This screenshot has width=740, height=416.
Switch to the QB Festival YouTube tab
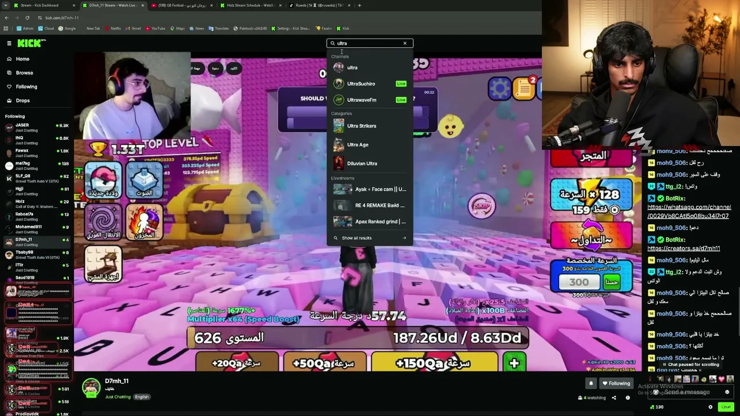click(x=181, y=6)
